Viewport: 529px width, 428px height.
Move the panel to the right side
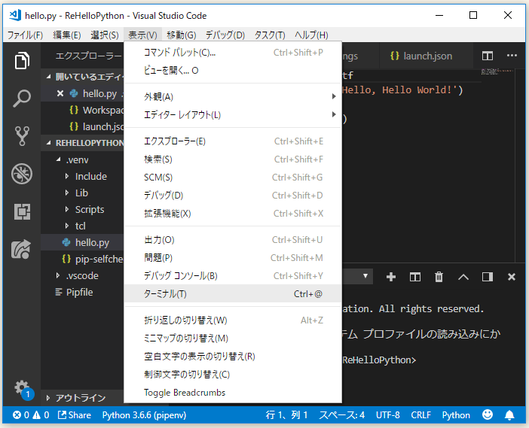[487, 277]
